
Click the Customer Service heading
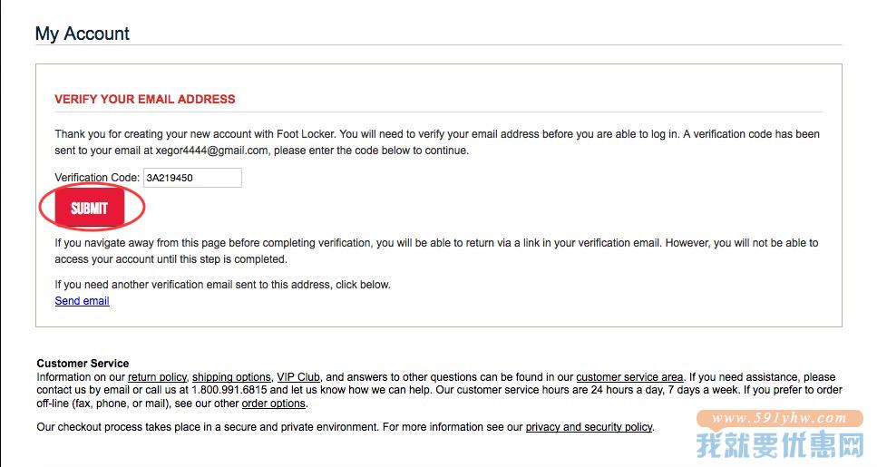click(x=83, y=363)
